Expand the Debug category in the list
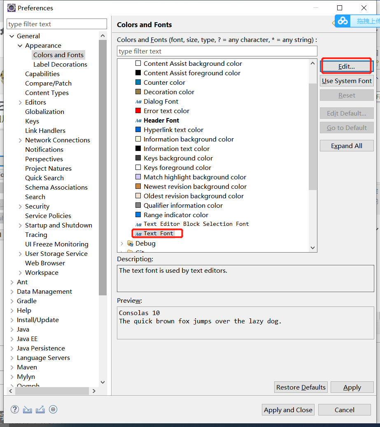Viewport: 380px width, 427px height. (122, 244)
